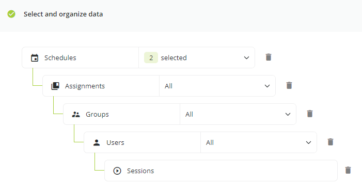Delete the Schedules row with trash icon
This screenshot has height=186, width=362.
click(x=268, y=57)
